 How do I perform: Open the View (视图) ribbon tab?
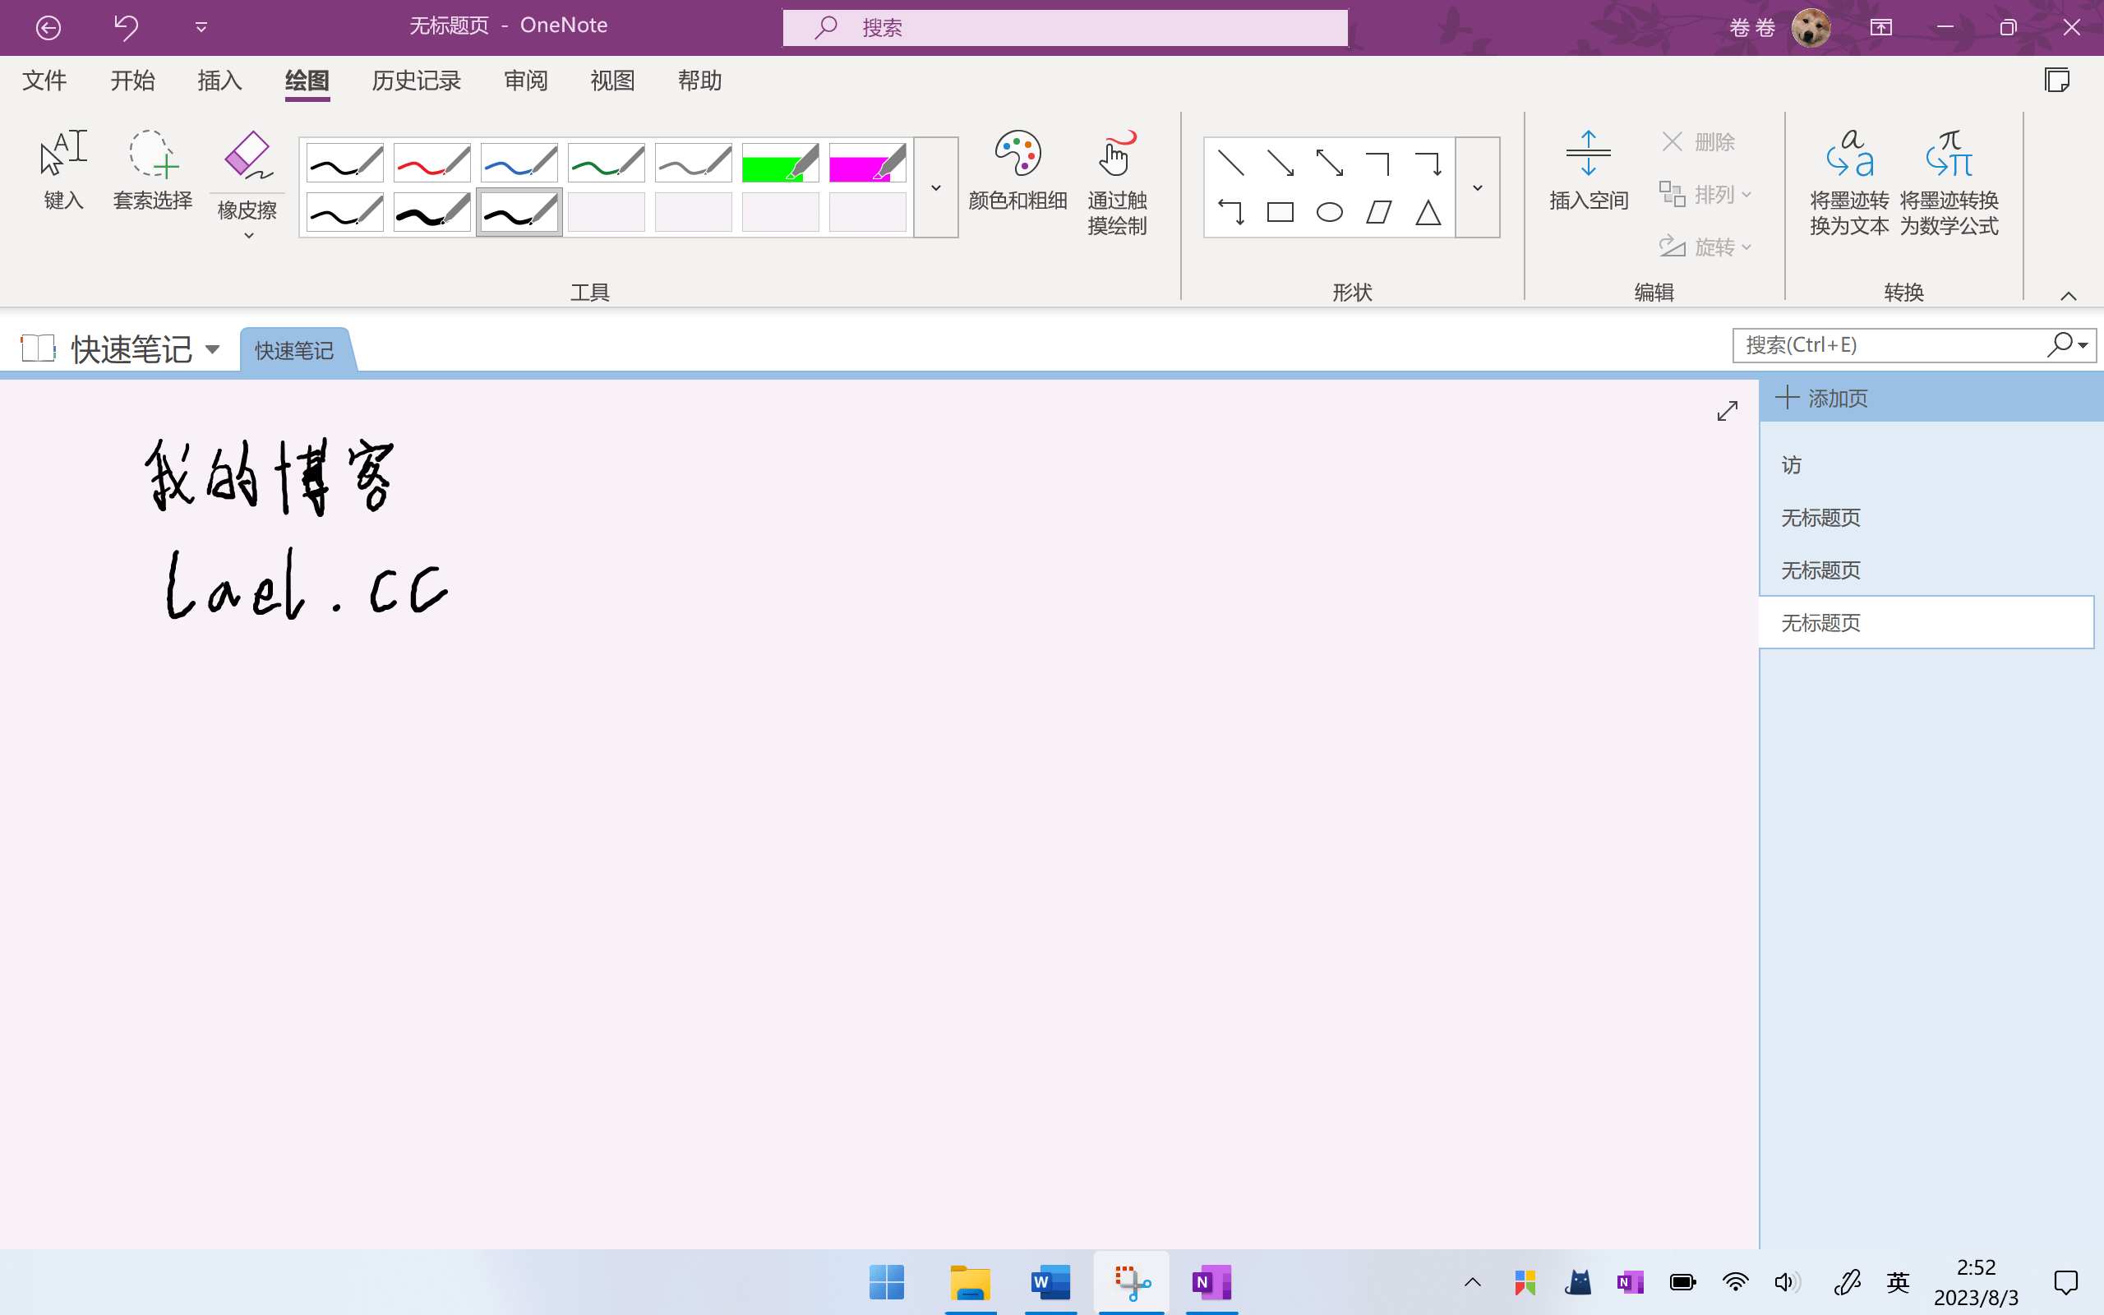[612, 81]
